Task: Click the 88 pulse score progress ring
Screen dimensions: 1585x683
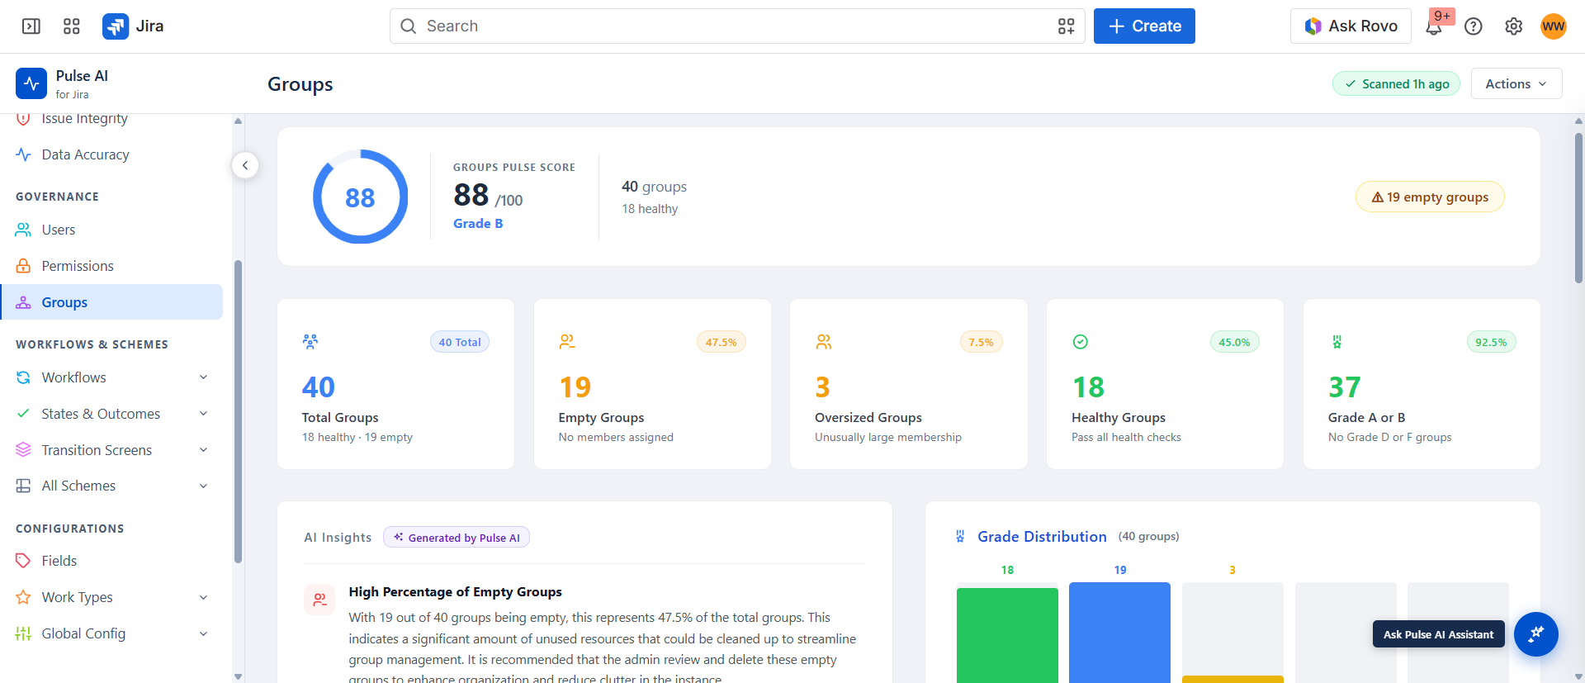Action: 360,197
